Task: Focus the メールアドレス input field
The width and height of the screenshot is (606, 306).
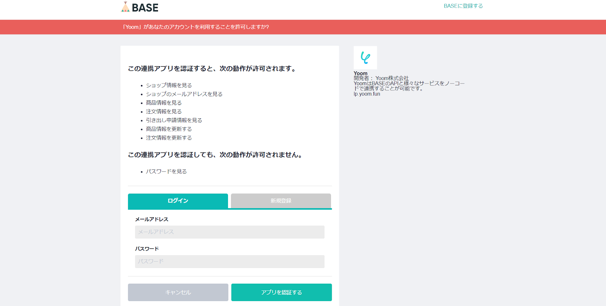Action: pyautogui.click(x=230, y=232)
